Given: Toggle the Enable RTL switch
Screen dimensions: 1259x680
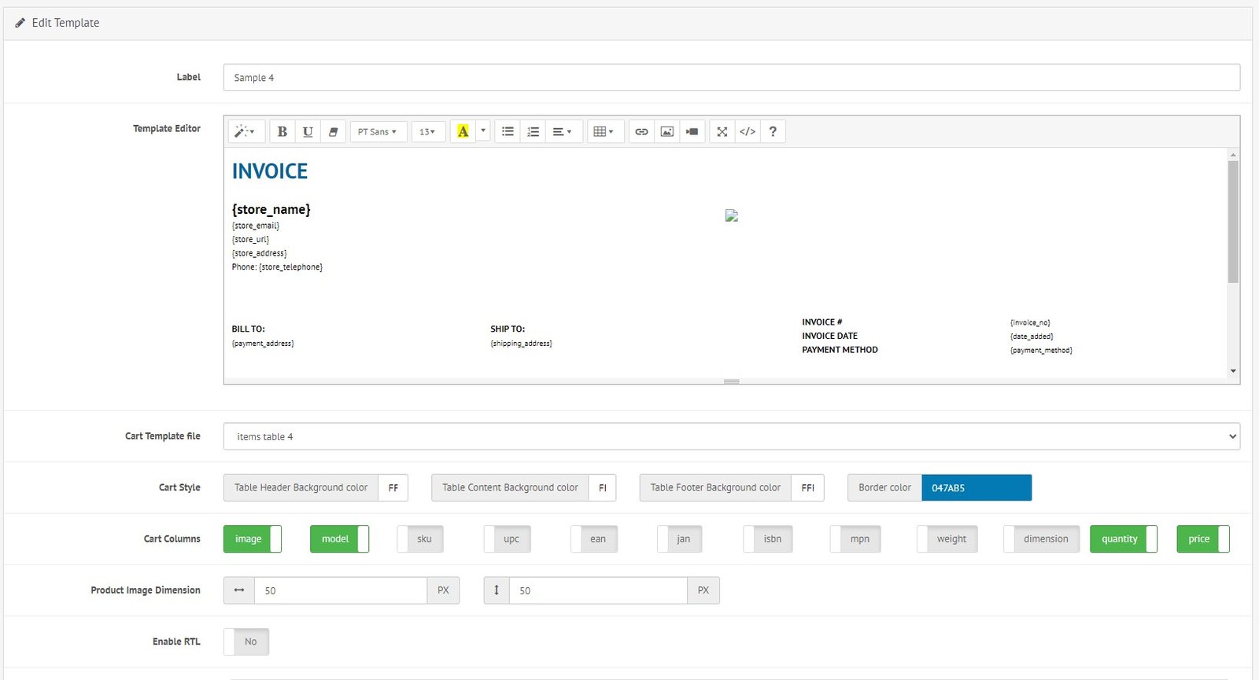Looking at the screenshot, I should pyautogui.click(x=246, y=641).
